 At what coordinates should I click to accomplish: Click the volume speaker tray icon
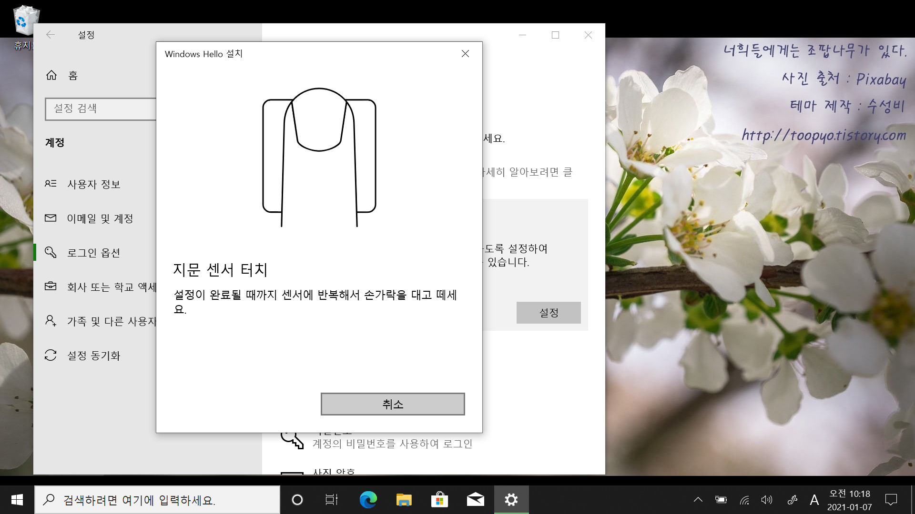pos(766,500)
